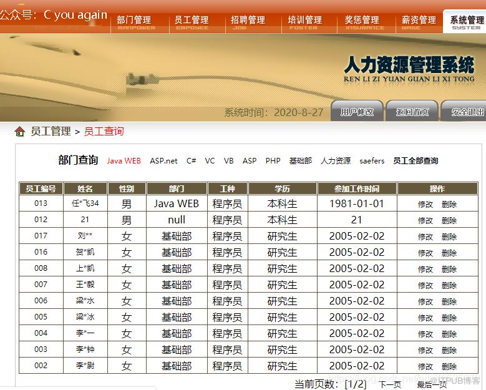The width and height of the screenshot is (486, 390).
Task: Click 删除 for employee 008
Action: click(449, 269)
